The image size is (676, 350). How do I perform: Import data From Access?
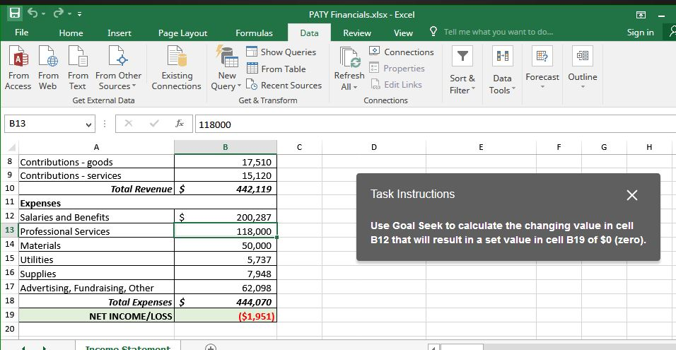tap(18, 68)
